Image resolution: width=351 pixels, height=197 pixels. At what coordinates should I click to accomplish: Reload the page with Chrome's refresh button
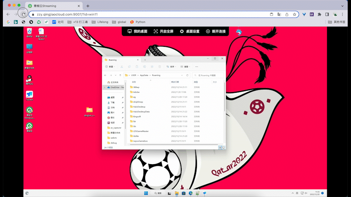click(x=23, y=14)
